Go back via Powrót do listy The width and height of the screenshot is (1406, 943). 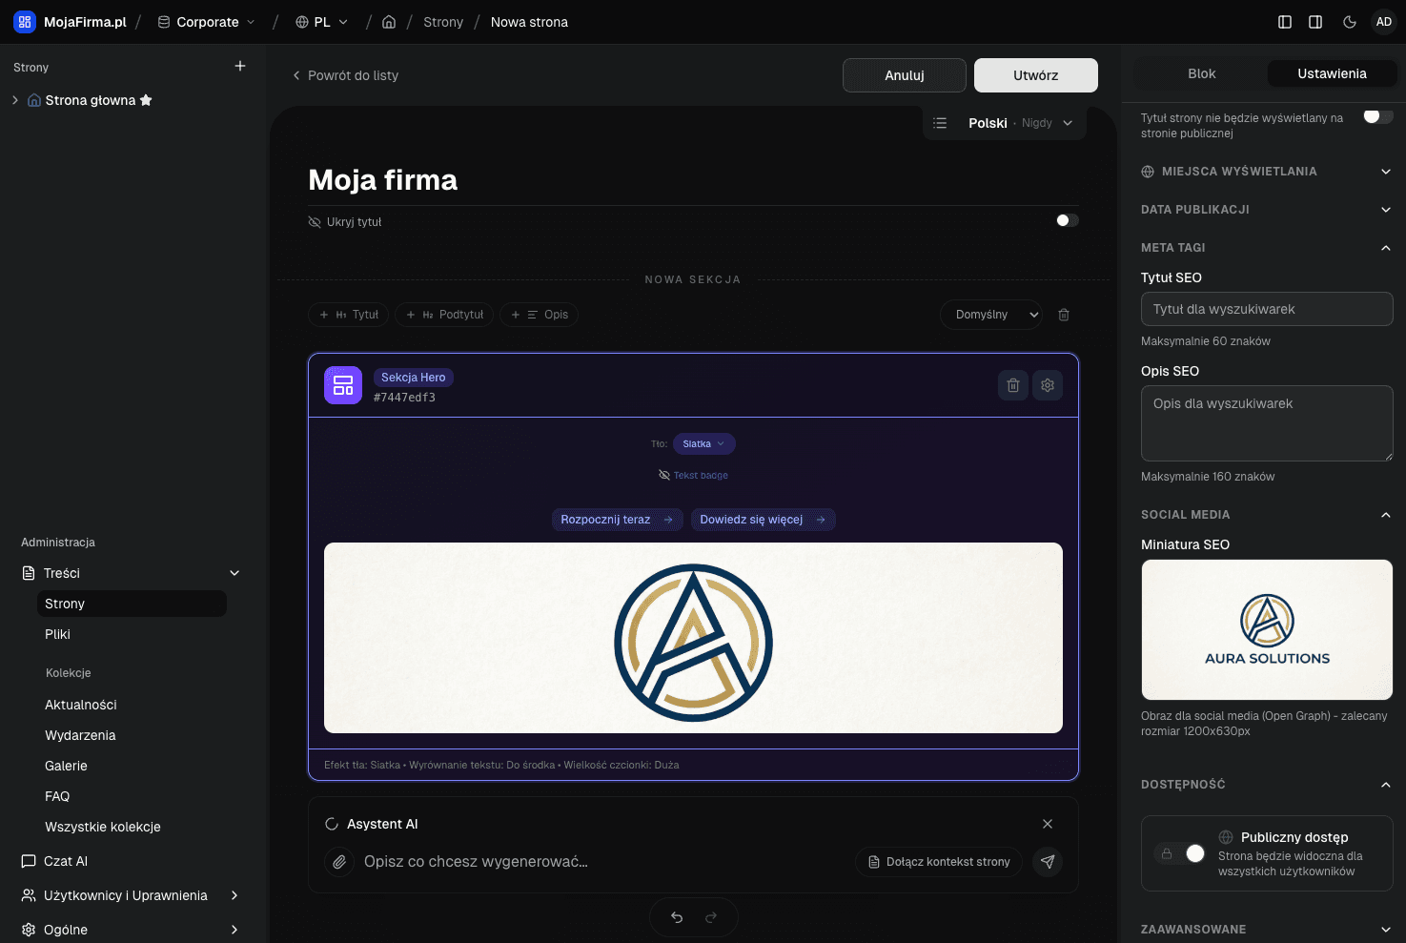pos(345,75)
